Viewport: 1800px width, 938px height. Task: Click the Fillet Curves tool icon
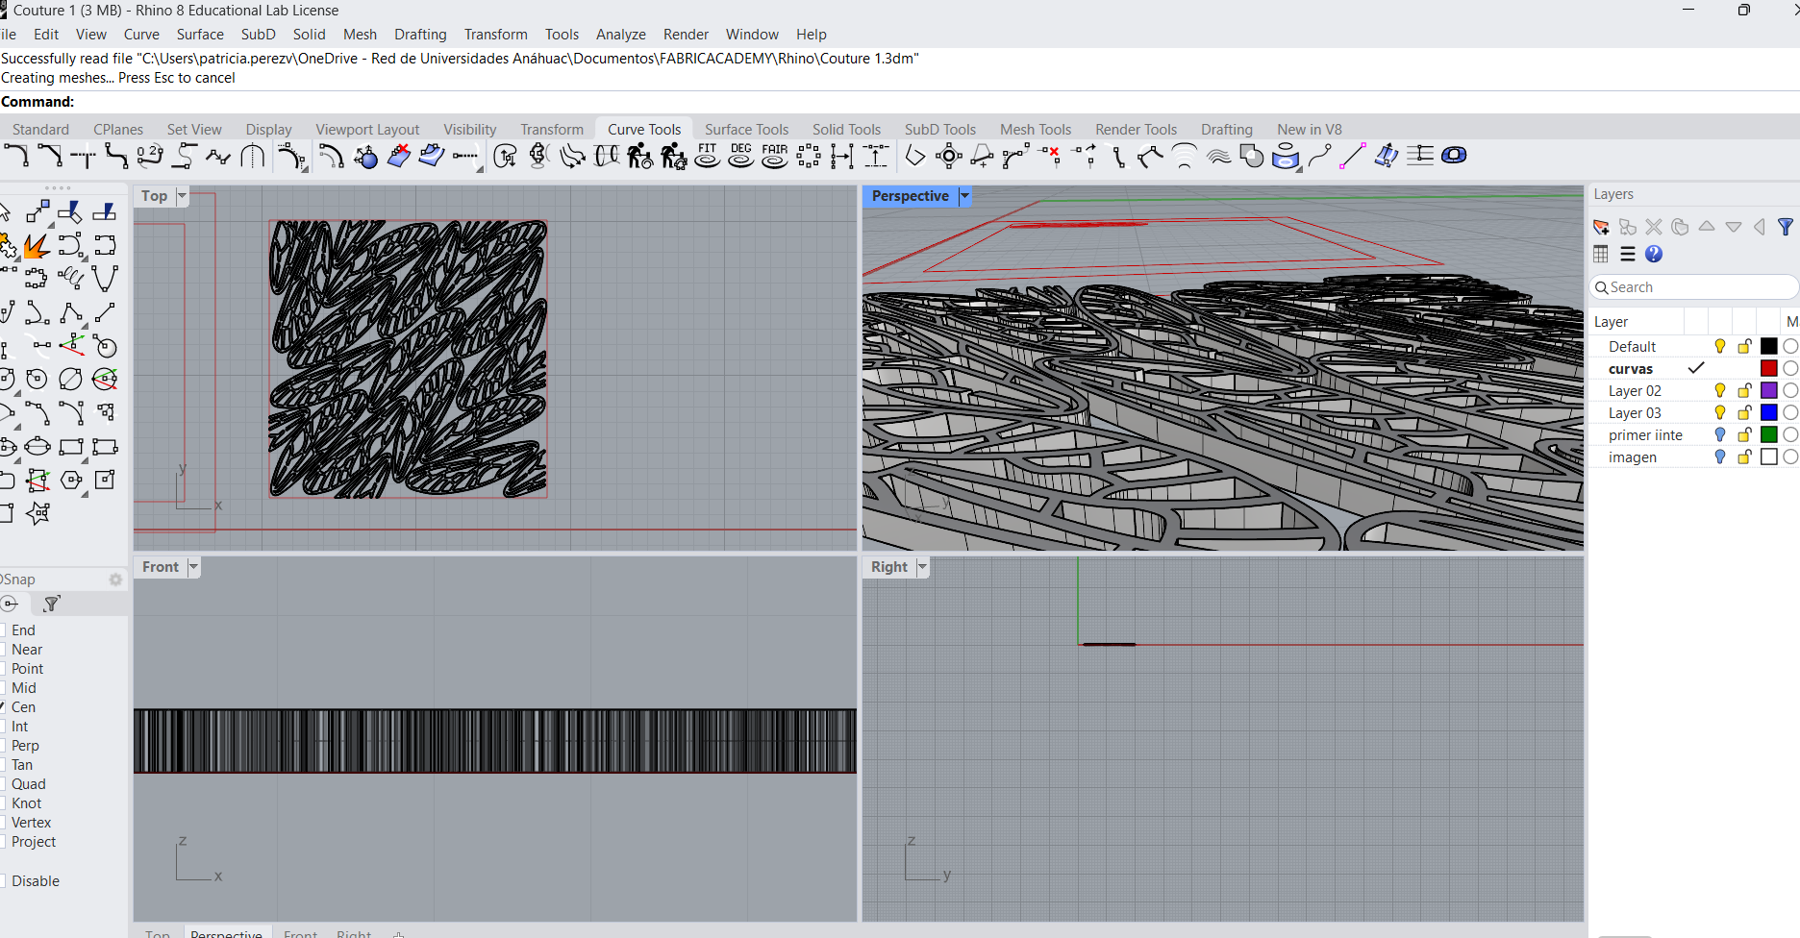coord(16,156)
